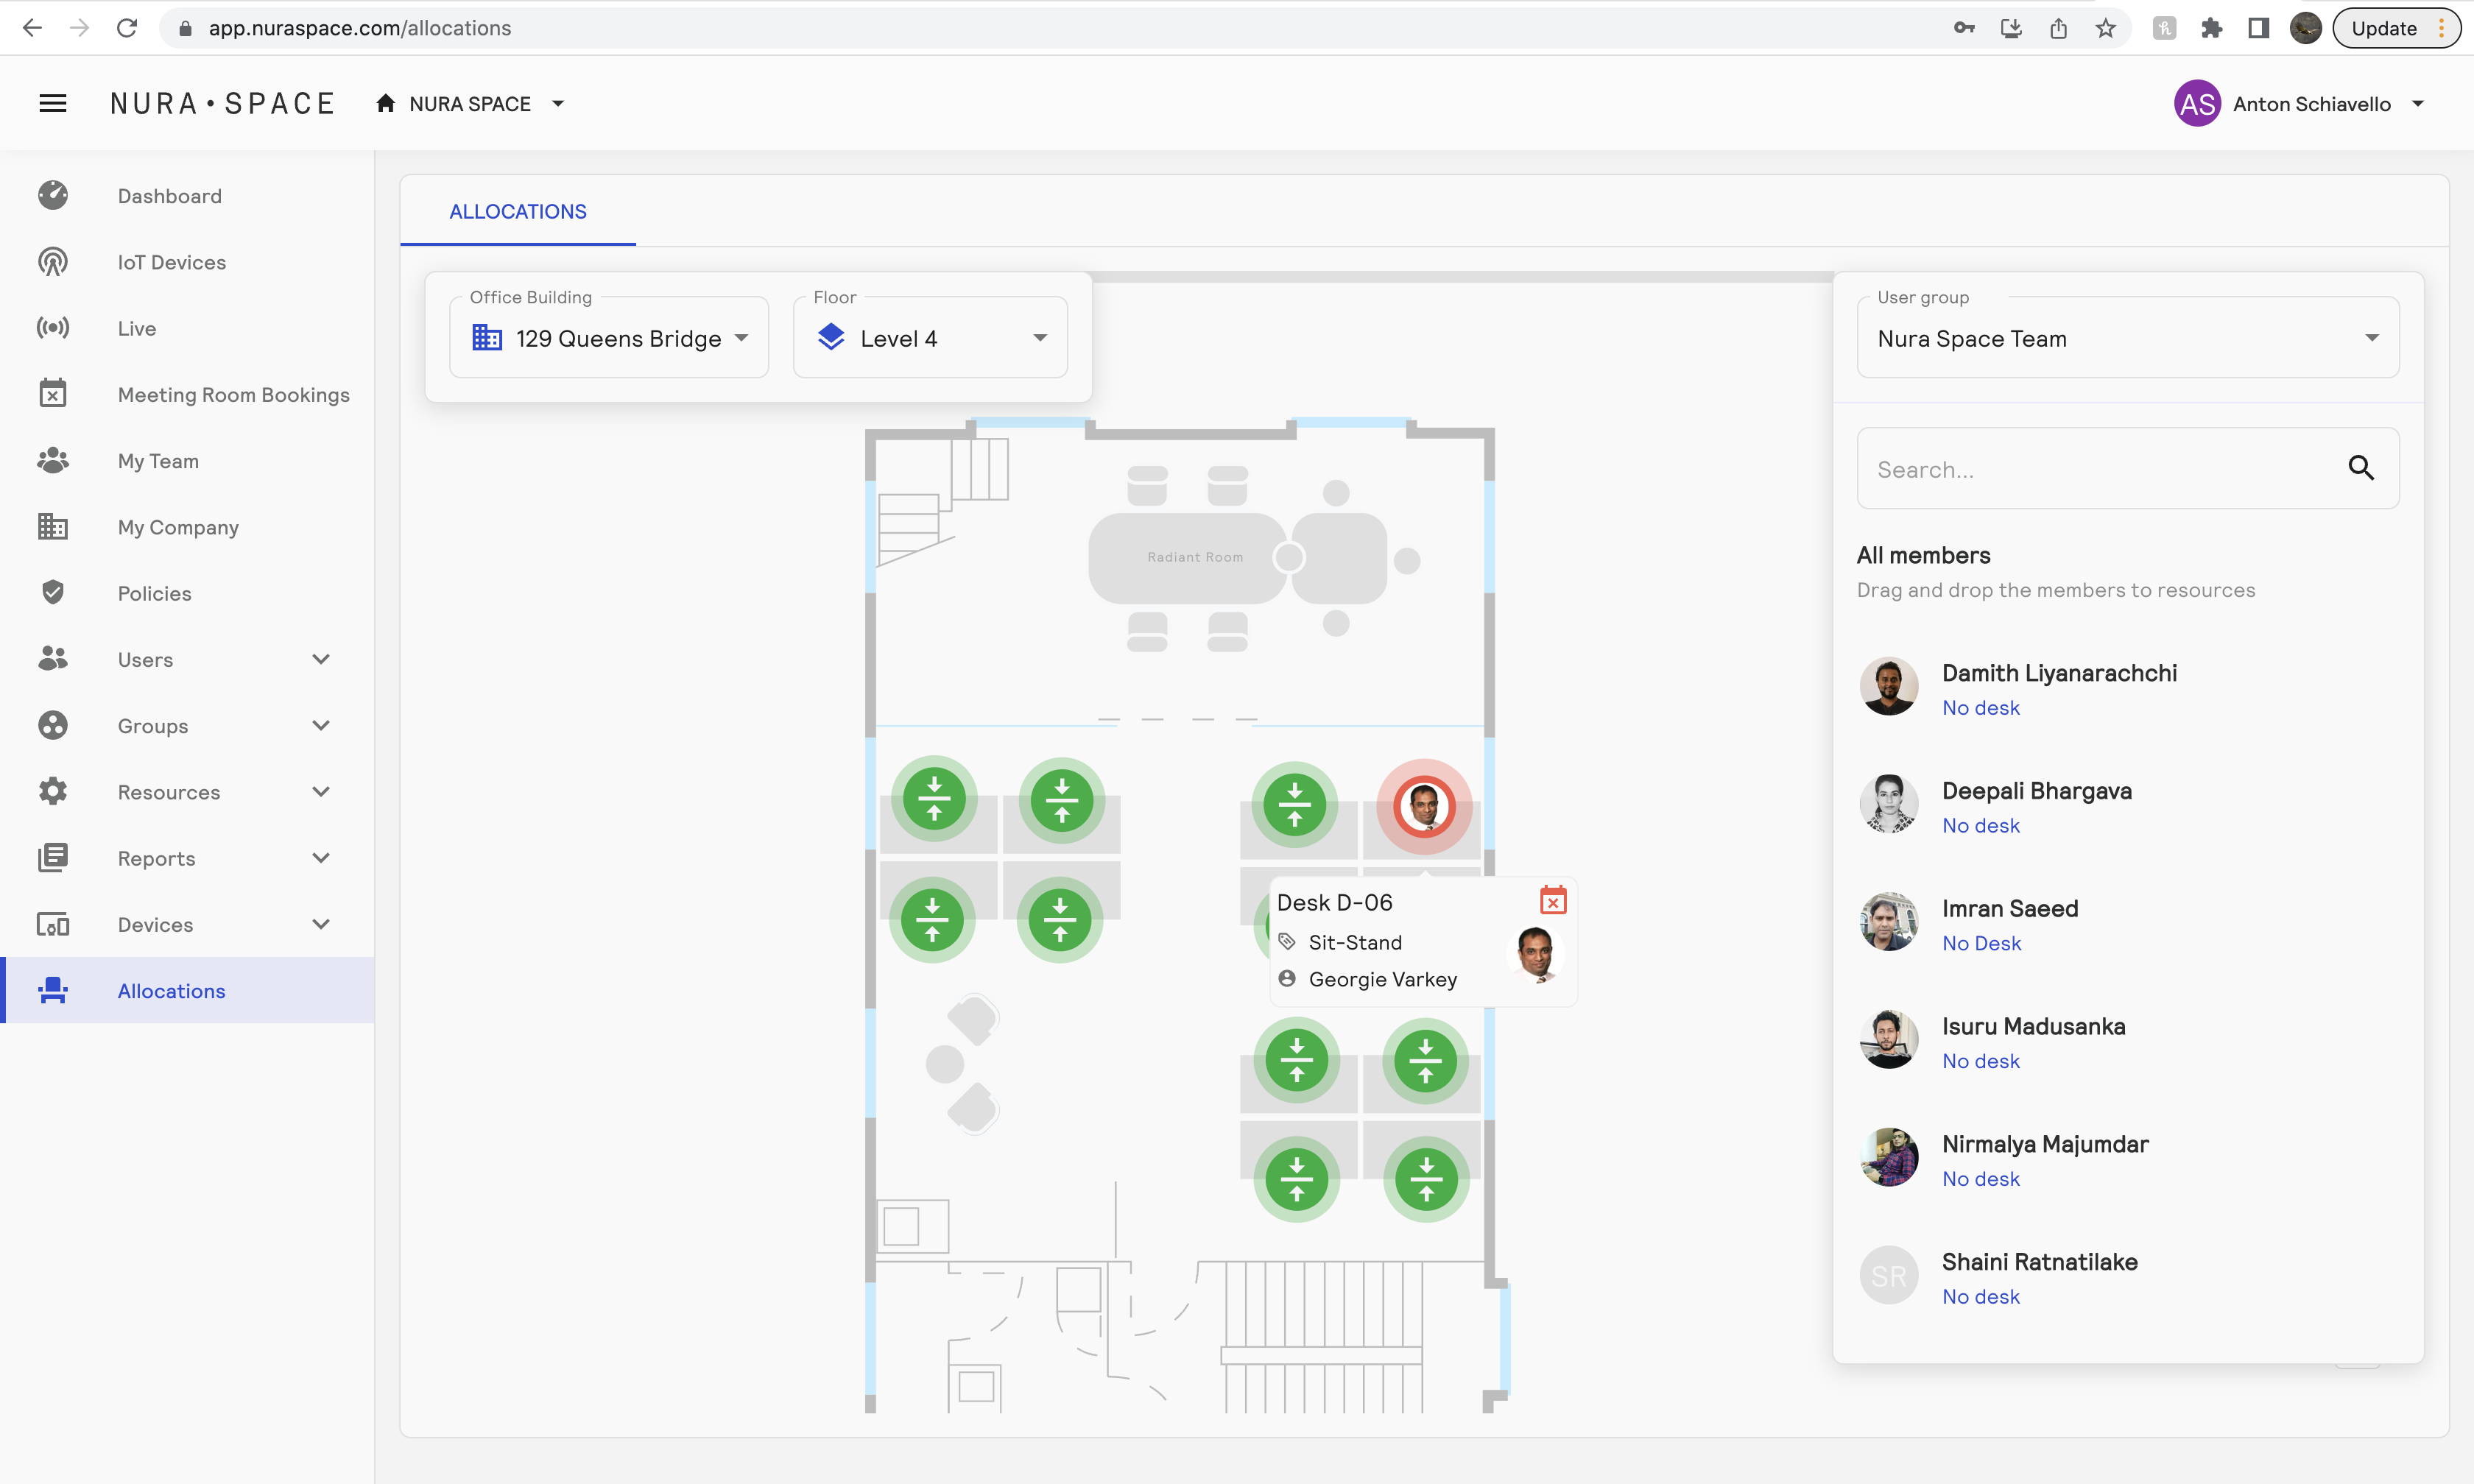2474x1484 pixels.
Task: Open My Company building icon
Action: point(52,526)
